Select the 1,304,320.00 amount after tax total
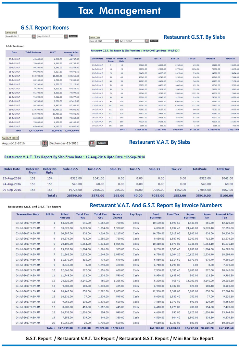239x349 pixels. coord(72,131)
